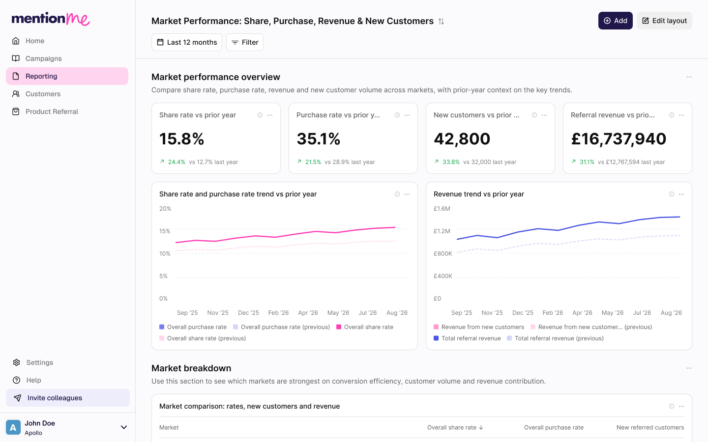Sort table by Overall share rate column
Image resolution: width=708 pixels, height=442 pixels.
455,427
